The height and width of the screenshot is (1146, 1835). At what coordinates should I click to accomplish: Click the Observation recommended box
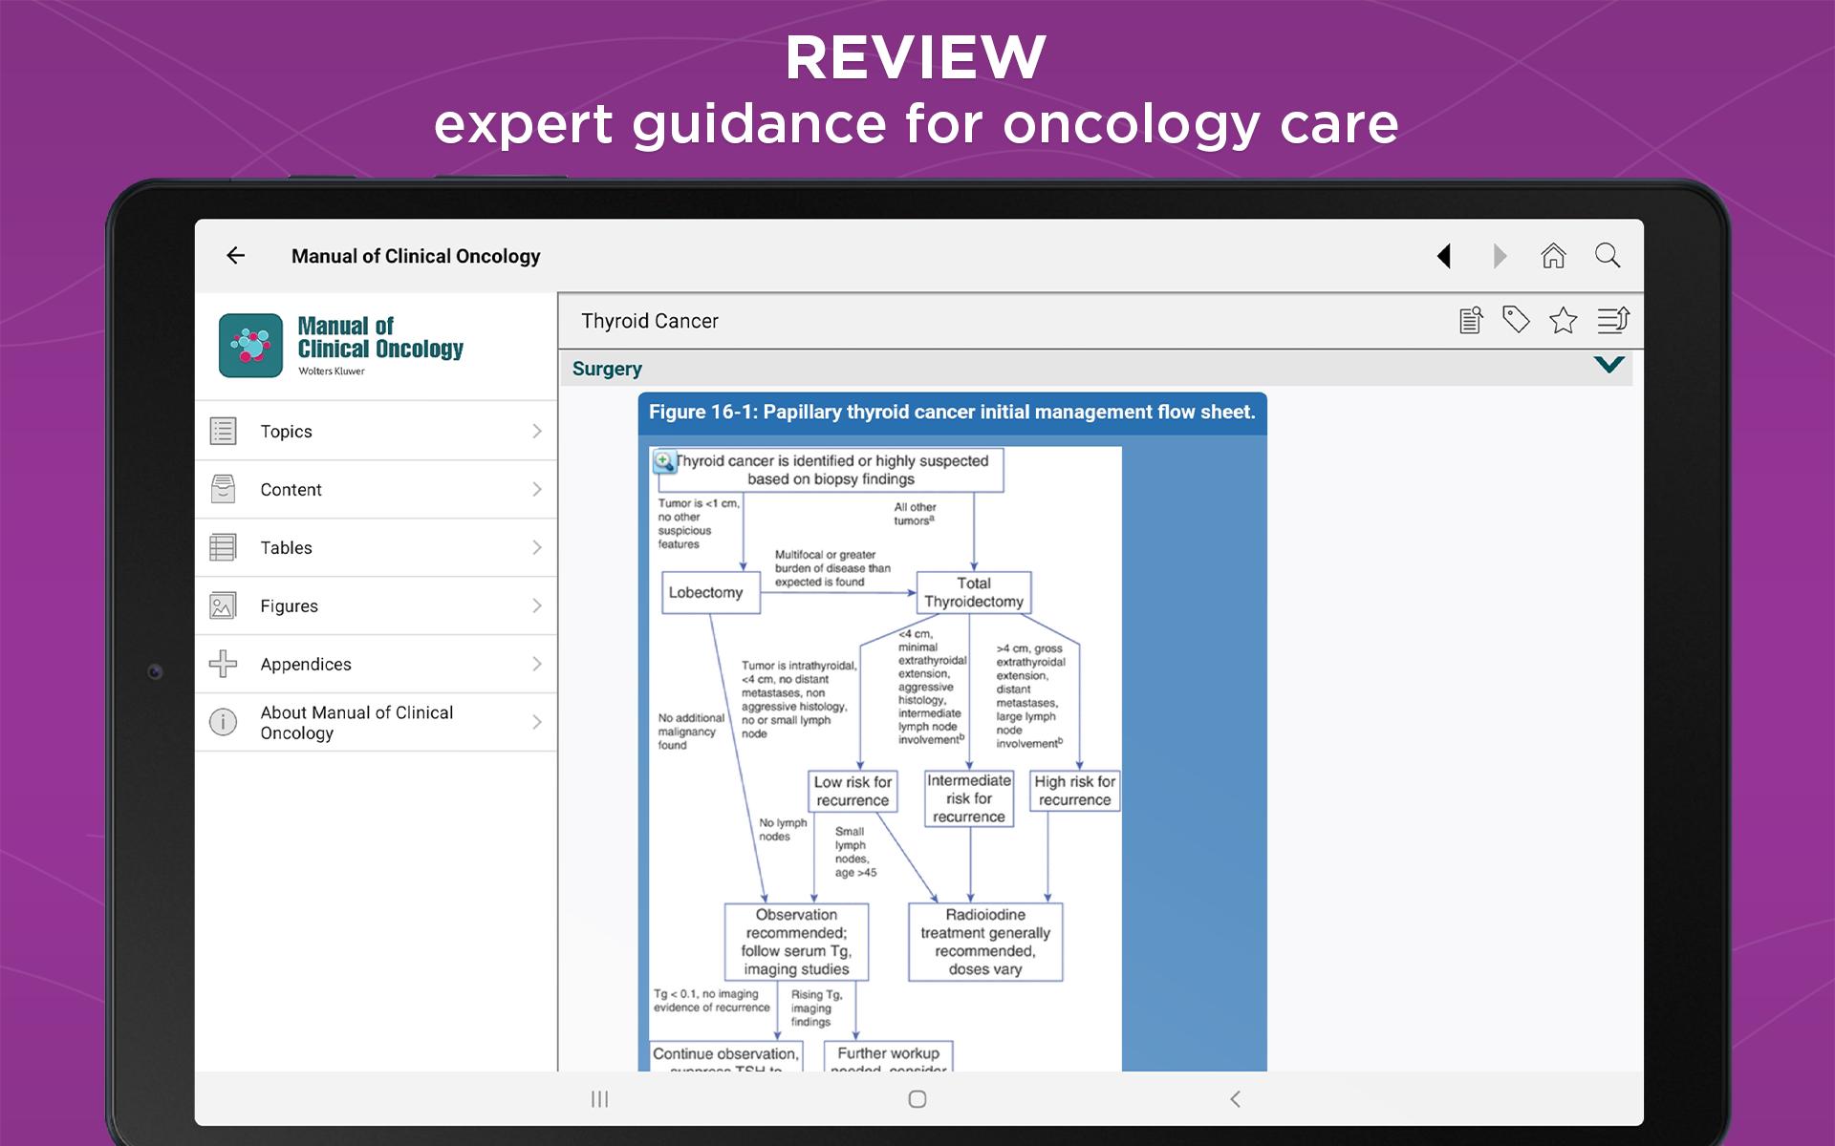[x=796, y=942]
